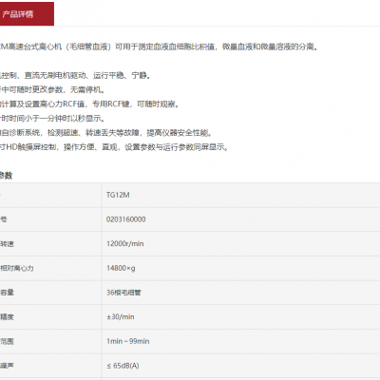
Task: Click the line mentioning 专用RCF键
Action: tap(89, 104)
